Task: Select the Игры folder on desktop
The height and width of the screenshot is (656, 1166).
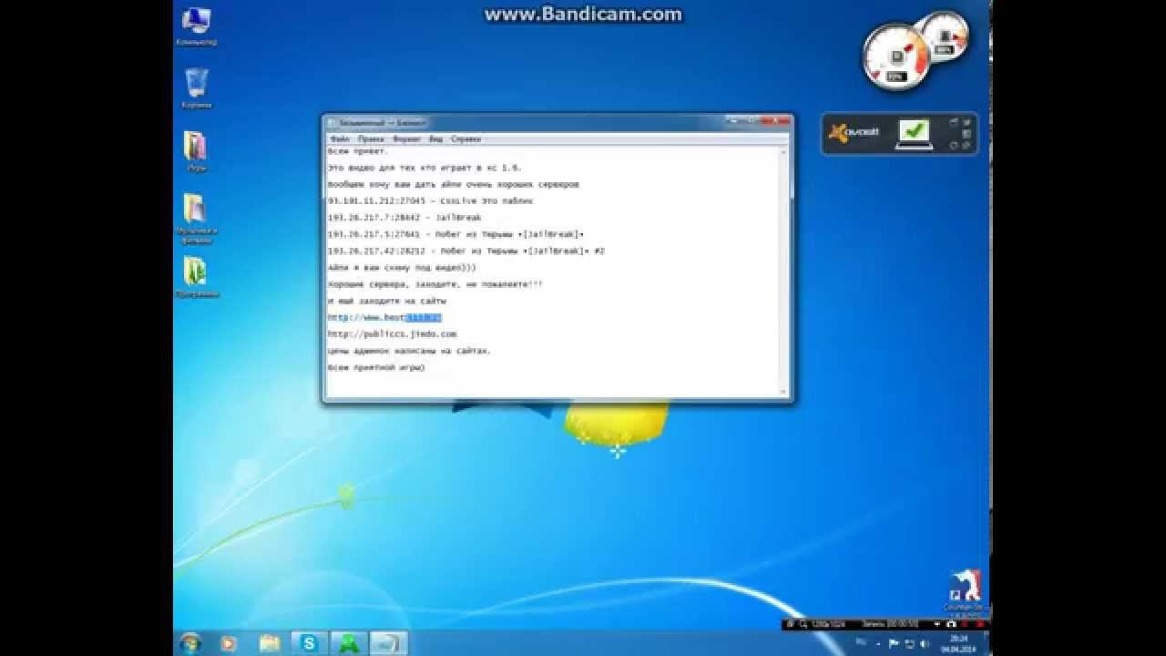Action: (x=196, y=151)
